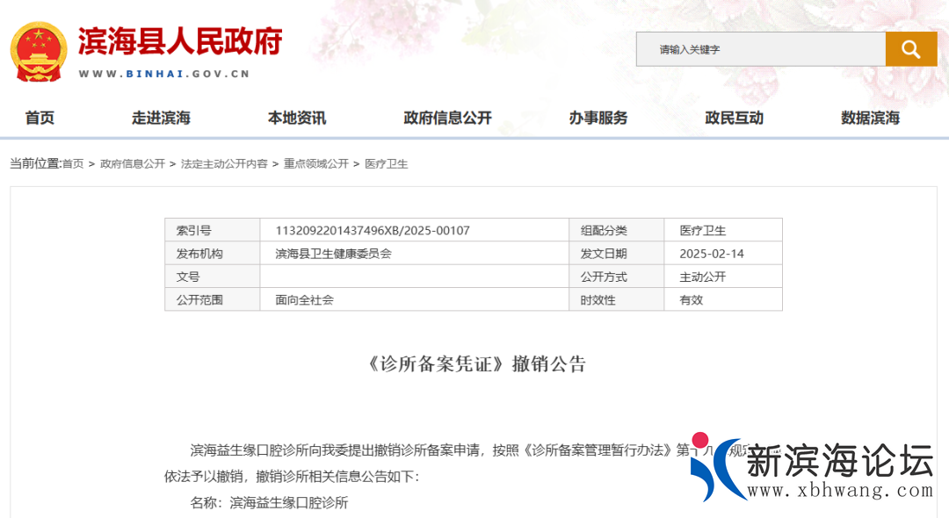Click the 新滨海论坛 watermark logo
The width and height of the screenshot is (949, 518).
813,470
